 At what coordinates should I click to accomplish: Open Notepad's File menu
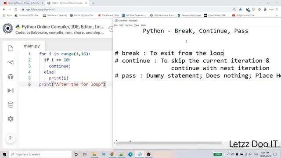(x=116, y=25)
